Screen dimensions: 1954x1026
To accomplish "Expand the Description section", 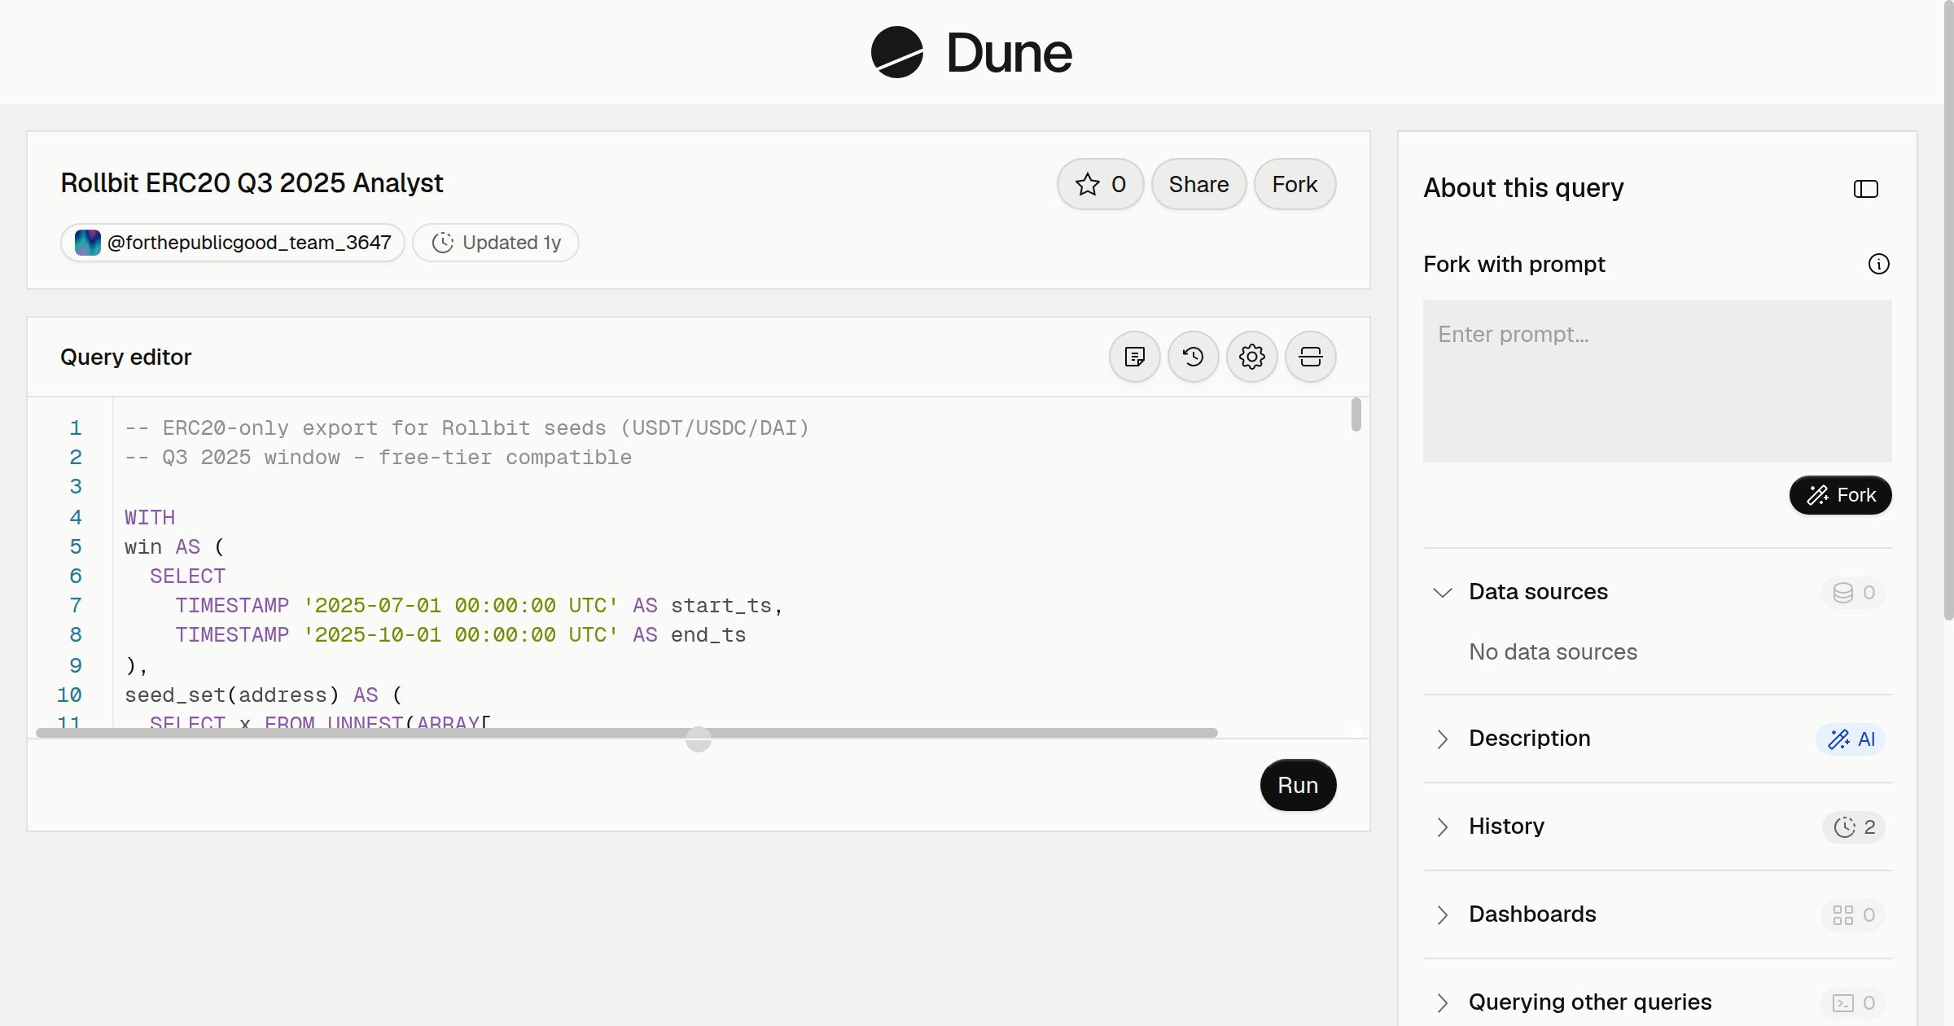I will click(1443, 739).
